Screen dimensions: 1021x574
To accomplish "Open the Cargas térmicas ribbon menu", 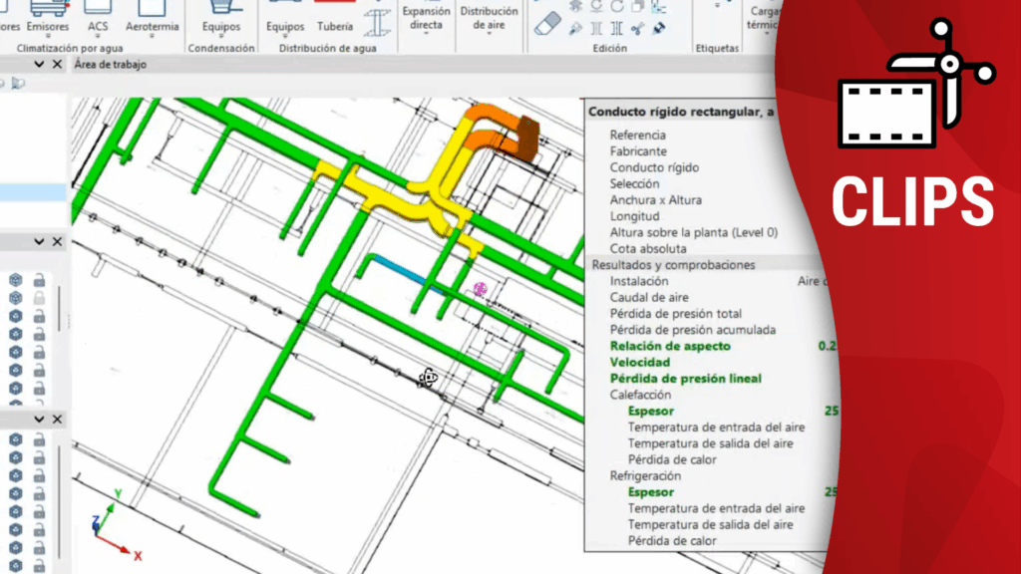I will tap(763, 18).
